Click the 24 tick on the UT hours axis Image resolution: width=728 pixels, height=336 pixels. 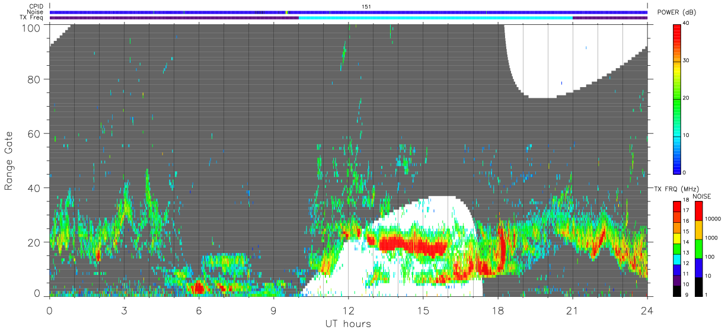click(x=647, y=310)
